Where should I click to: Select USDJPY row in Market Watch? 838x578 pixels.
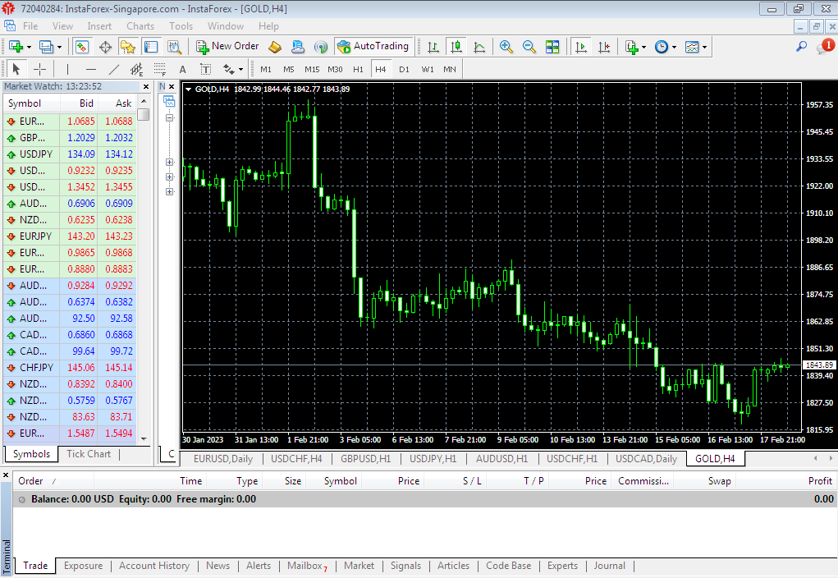click(x=70, y=154)
